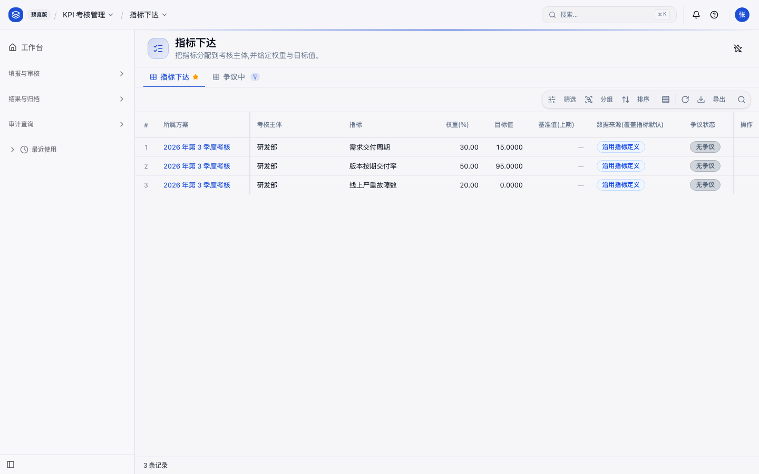Click 沿用指标定义 tag in 需求交付周期 row
The height and width of the screenshot is (474, 759).
coord(621,147)
